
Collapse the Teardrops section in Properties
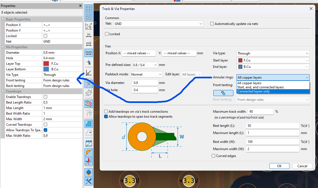click(3, 91)
